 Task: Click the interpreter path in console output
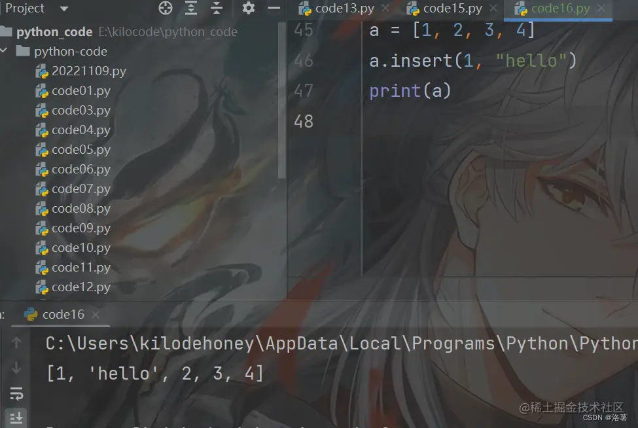coord(342,344)
